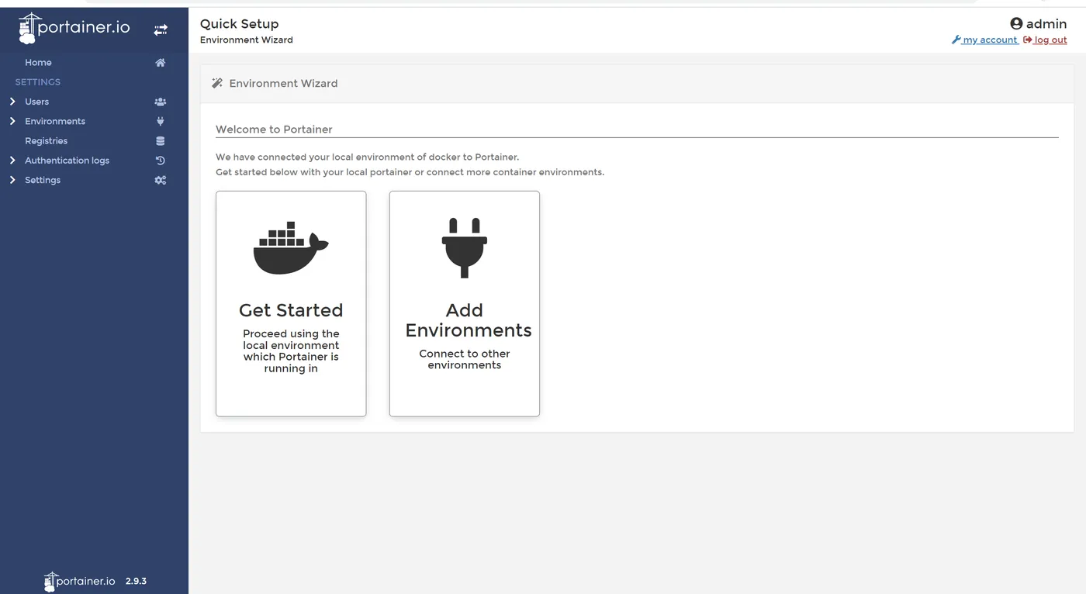Click the Add Environments card title

point(469,320)
